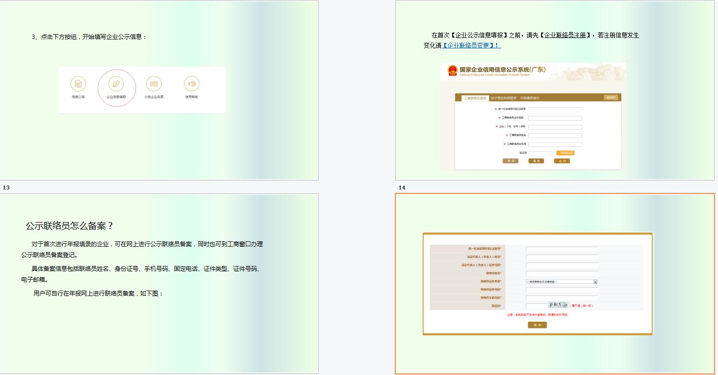Click the 重置 reset button
The height and width of the screenshot is (375, 718).
point(537,161)
